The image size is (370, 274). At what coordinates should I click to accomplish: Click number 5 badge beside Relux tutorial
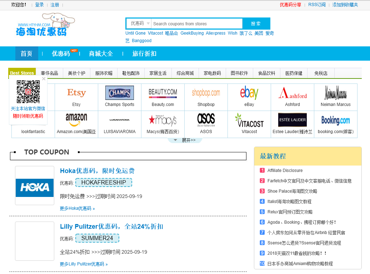click(x=262, y=212)
